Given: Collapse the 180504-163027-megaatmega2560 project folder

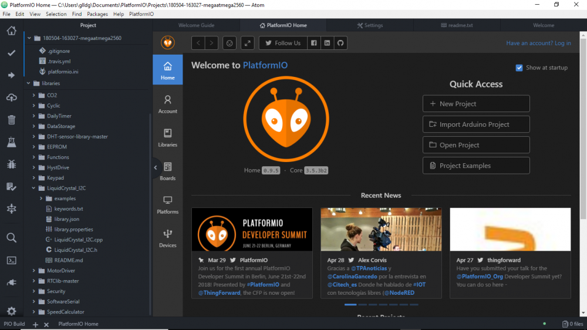Looking at the screenshot, I should tap(29, 38).
